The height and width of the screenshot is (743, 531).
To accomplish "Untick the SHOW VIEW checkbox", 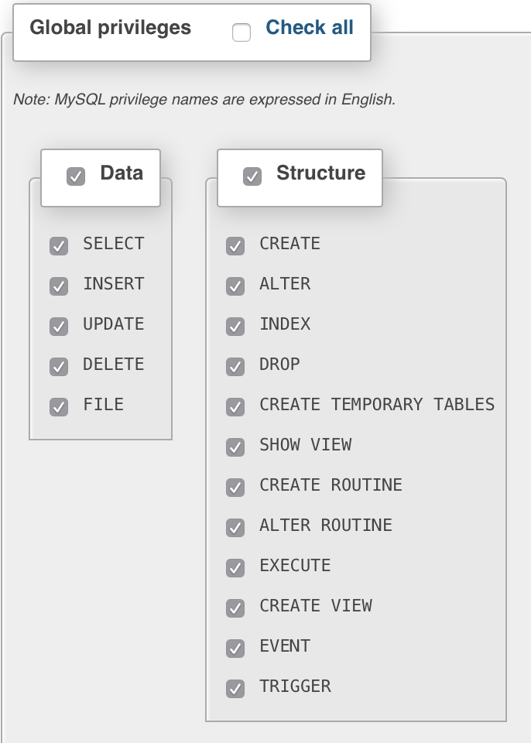I will coord(235,447).
